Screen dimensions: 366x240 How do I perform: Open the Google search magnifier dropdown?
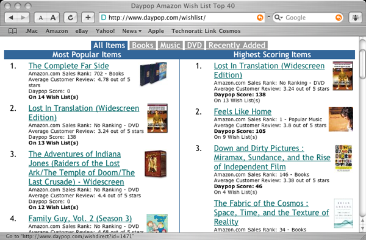click(279, 18)
